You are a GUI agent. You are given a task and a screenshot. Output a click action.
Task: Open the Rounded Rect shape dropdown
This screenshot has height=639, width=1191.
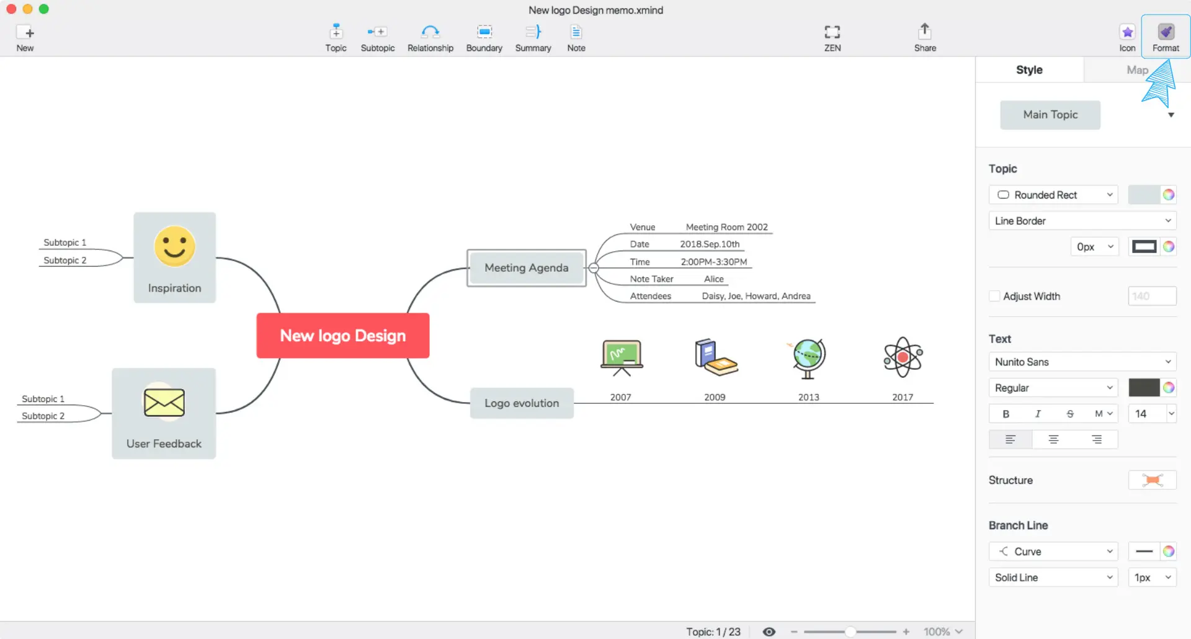(x=1053, y=195)
